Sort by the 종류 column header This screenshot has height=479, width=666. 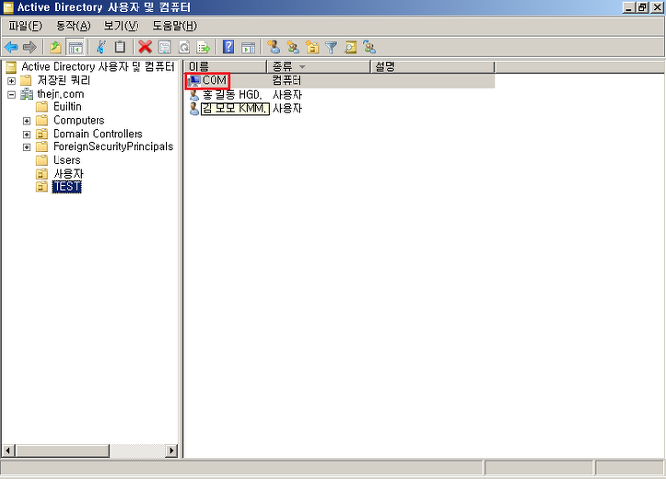tap(319, 67)
